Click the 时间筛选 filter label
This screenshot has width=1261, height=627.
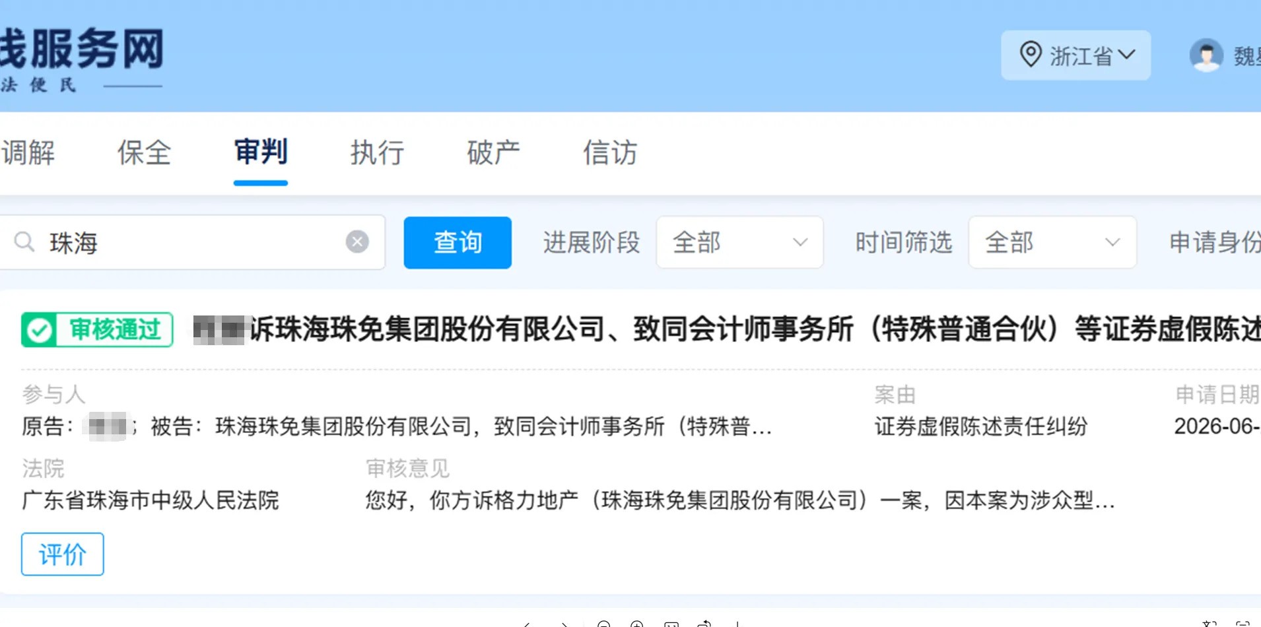904,242
